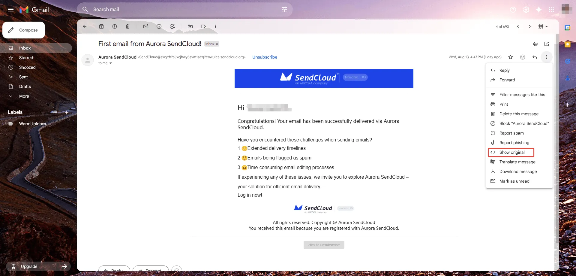This screenshot has width=576, height=276.
Task: Go back to inbox arrow
Action: [x=85, y=26]
